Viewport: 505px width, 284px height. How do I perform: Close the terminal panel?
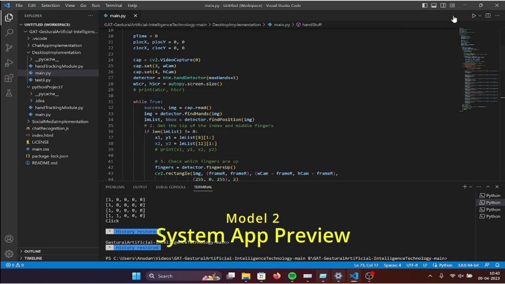pyautogui.click(x=497, y=187)
